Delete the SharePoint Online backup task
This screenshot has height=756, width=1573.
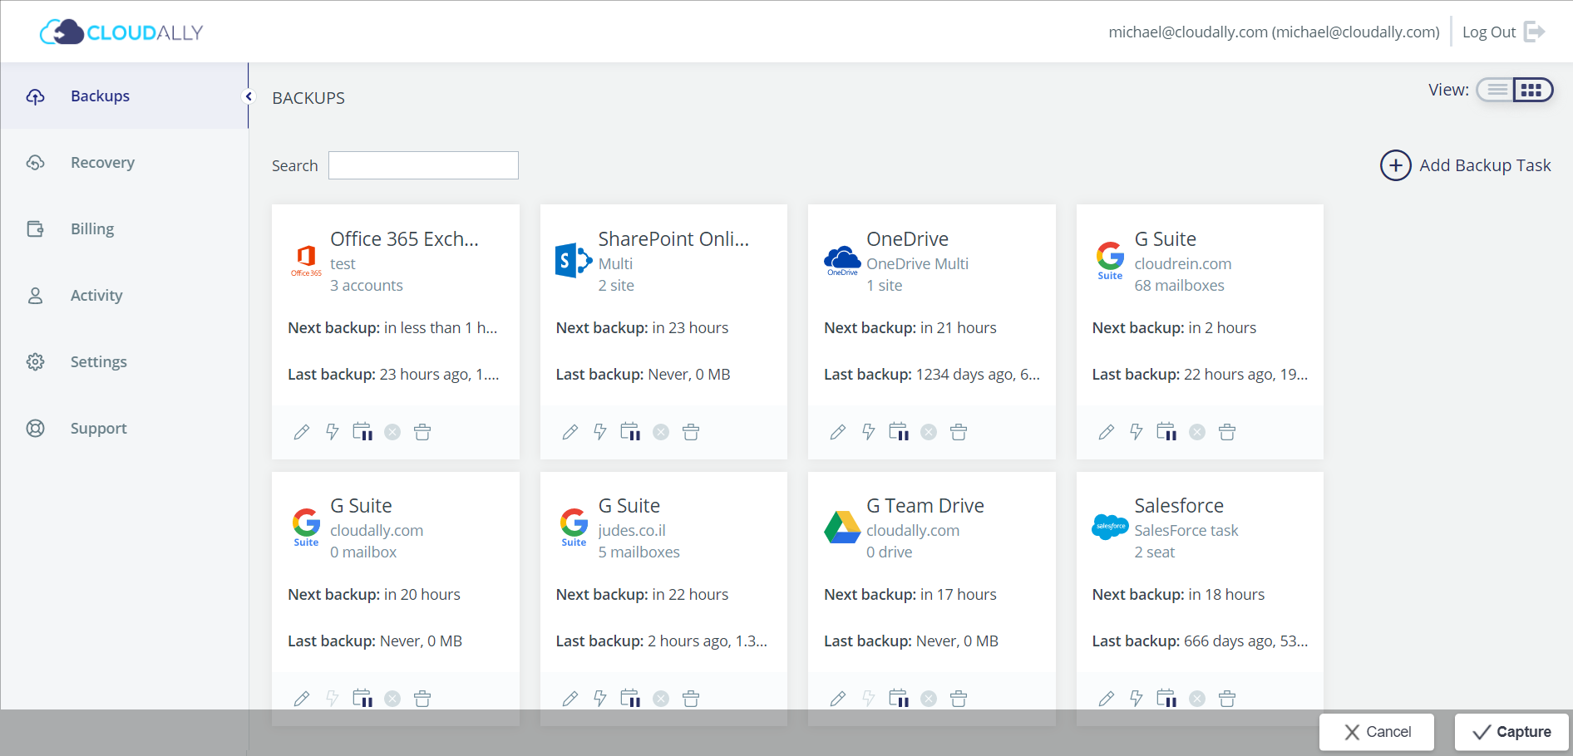[x=691, y=432]
